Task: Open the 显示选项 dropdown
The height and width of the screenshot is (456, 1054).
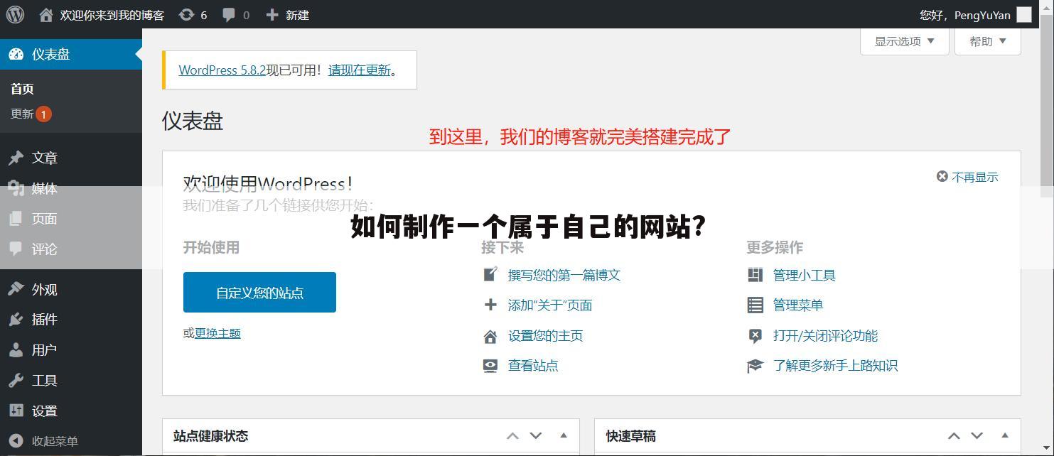Action: click(903, 40)
